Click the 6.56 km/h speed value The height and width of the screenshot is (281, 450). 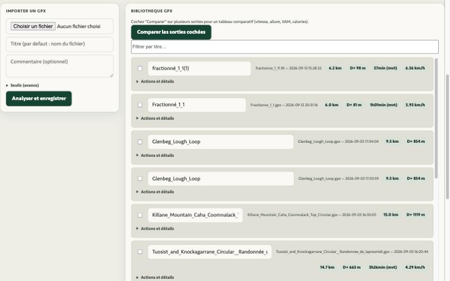pos(415,68)
